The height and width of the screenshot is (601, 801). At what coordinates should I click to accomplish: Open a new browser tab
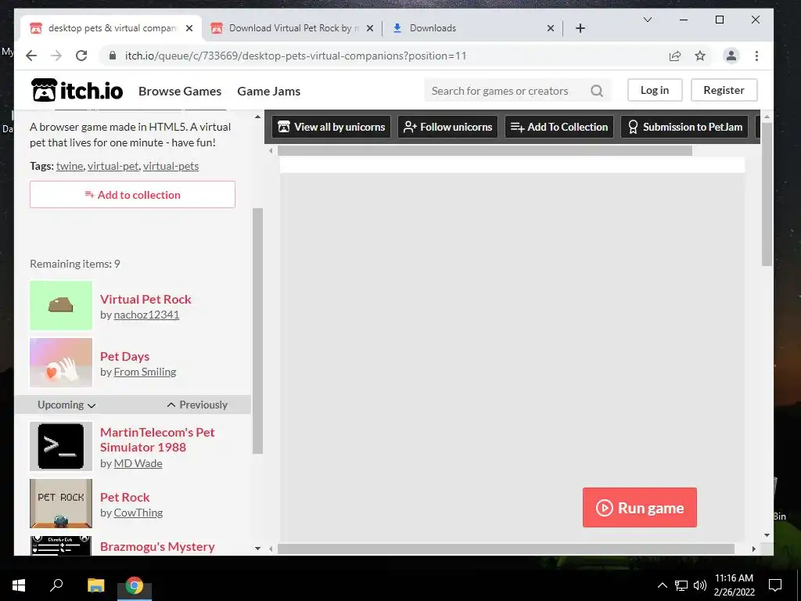(x=580, y=28)
